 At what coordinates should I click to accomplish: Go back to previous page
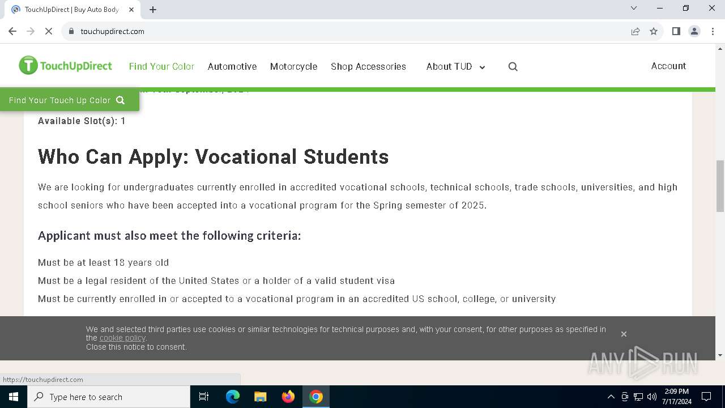coord(12,31)
